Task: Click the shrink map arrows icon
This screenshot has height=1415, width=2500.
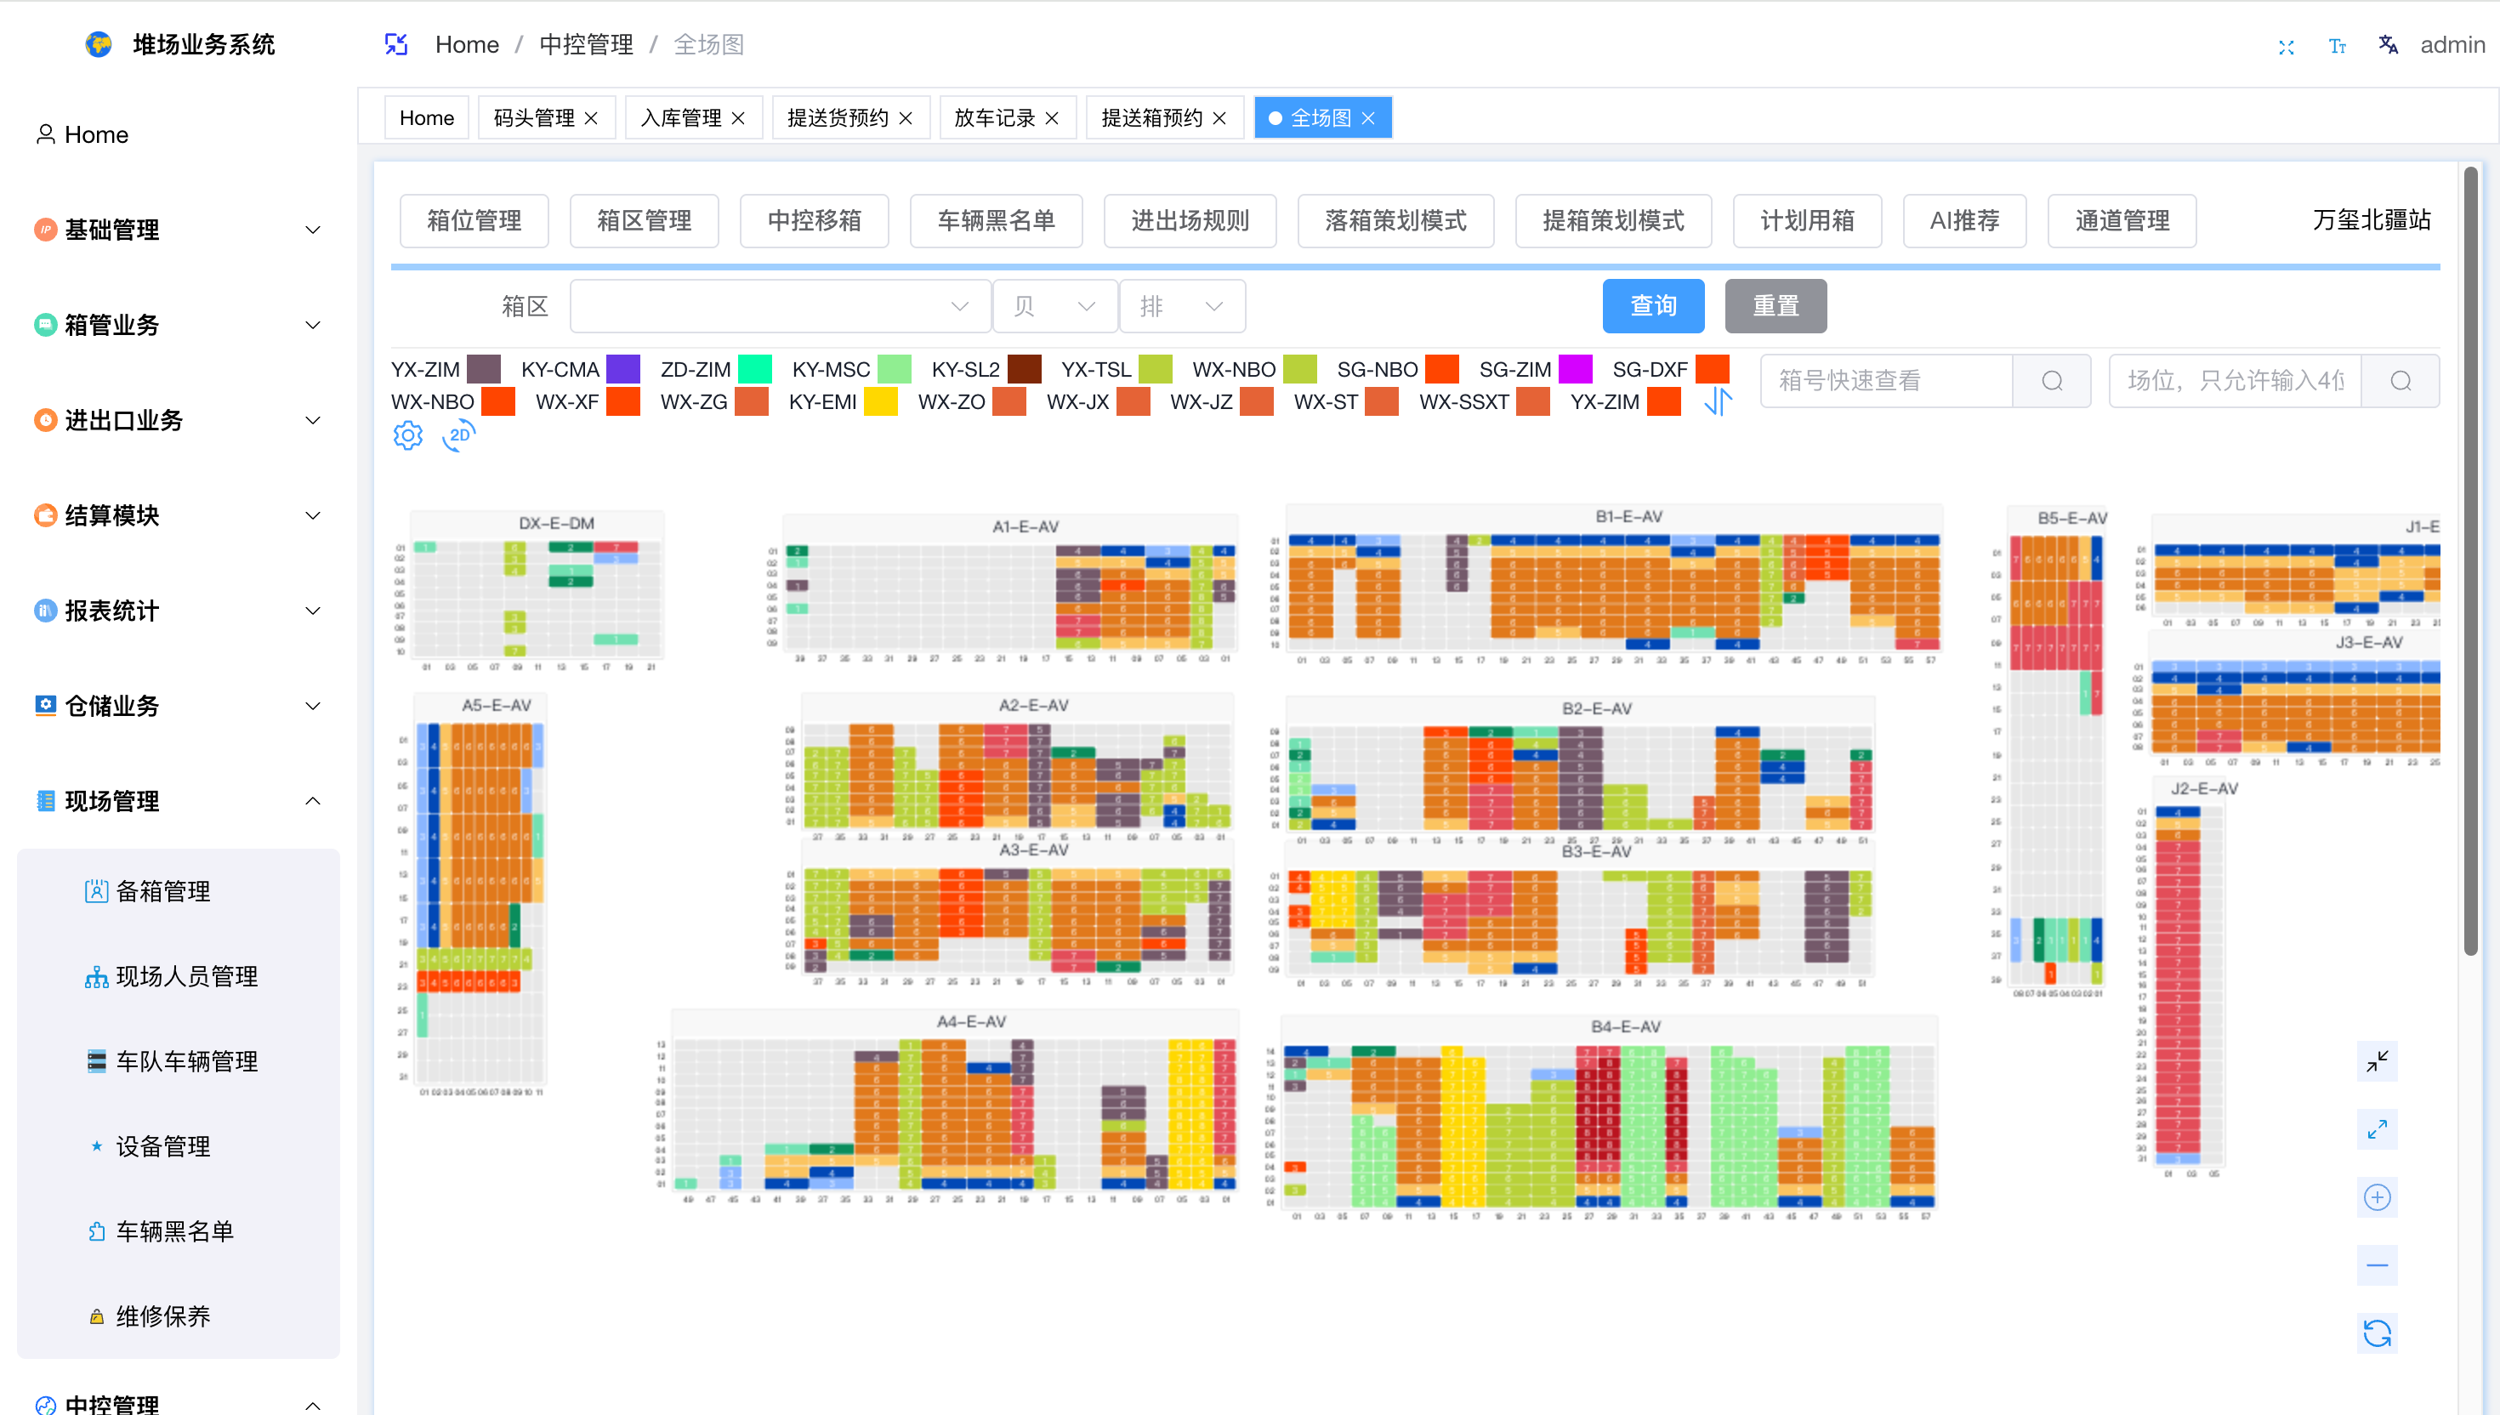Action: point(2377,1061)
